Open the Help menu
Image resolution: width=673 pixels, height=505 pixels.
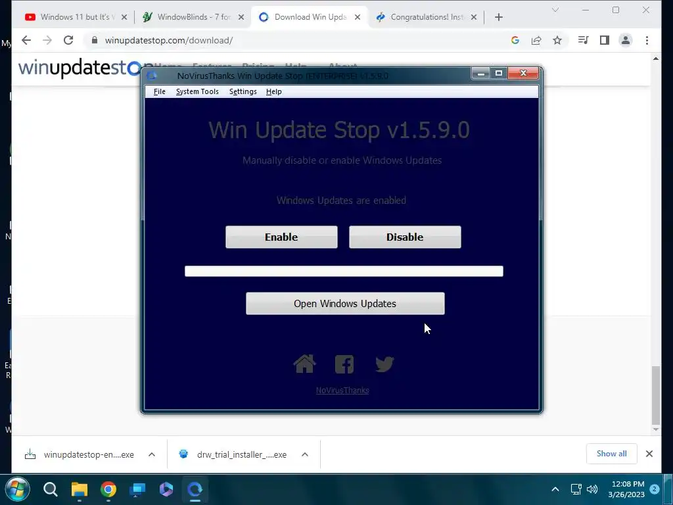(274, 91)
